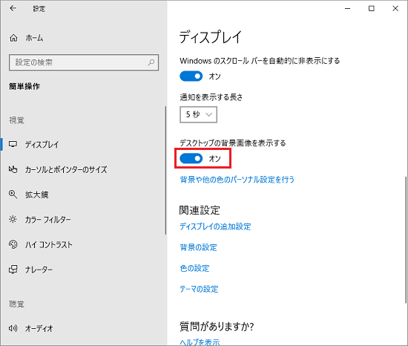The image size is (408, 346).
Task: Click the search magnifier icon
Action: click(x=151, y=62)
